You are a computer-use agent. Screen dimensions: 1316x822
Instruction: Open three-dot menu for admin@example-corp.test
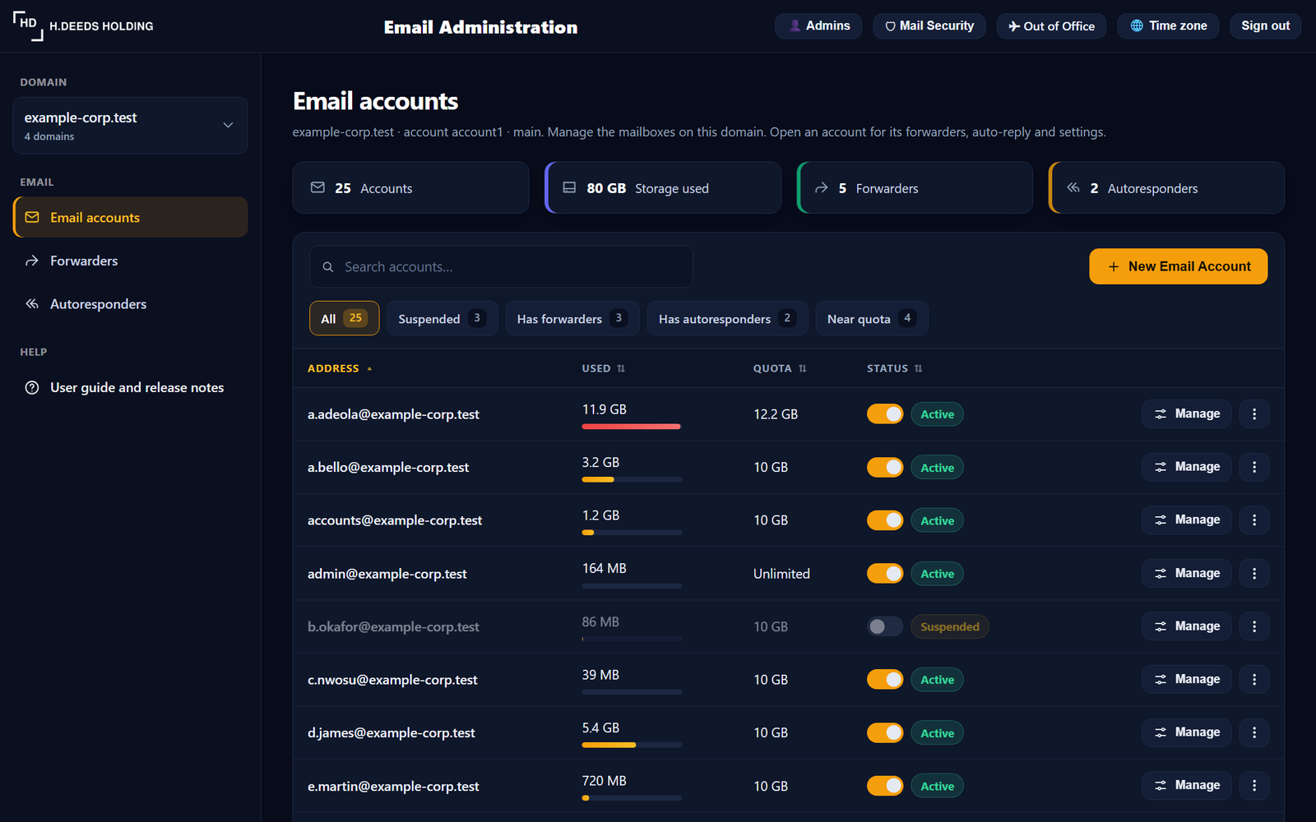[x=1254, y=574]
